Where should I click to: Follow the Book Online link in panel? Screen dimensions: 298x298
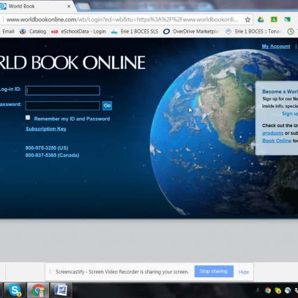point(277,141)
